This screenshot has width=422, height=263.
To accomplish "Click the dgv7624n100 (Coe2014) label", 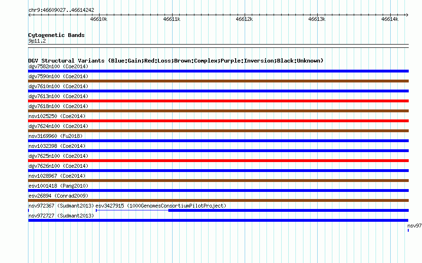I will point(58,126).
